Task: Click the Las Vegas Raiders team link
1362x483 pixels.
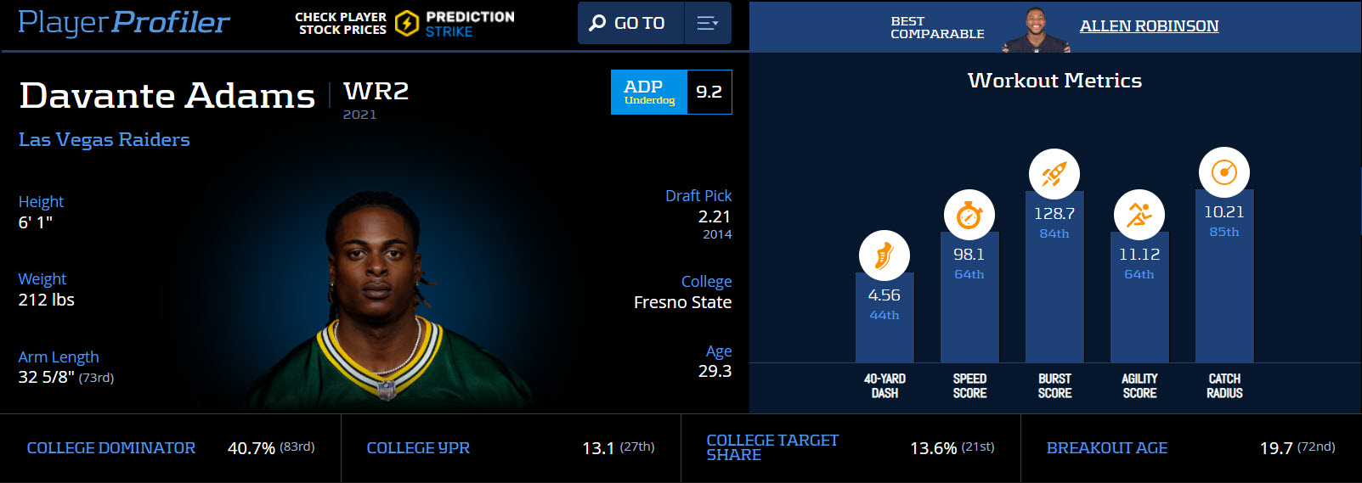Action: [x=105, y=139]
